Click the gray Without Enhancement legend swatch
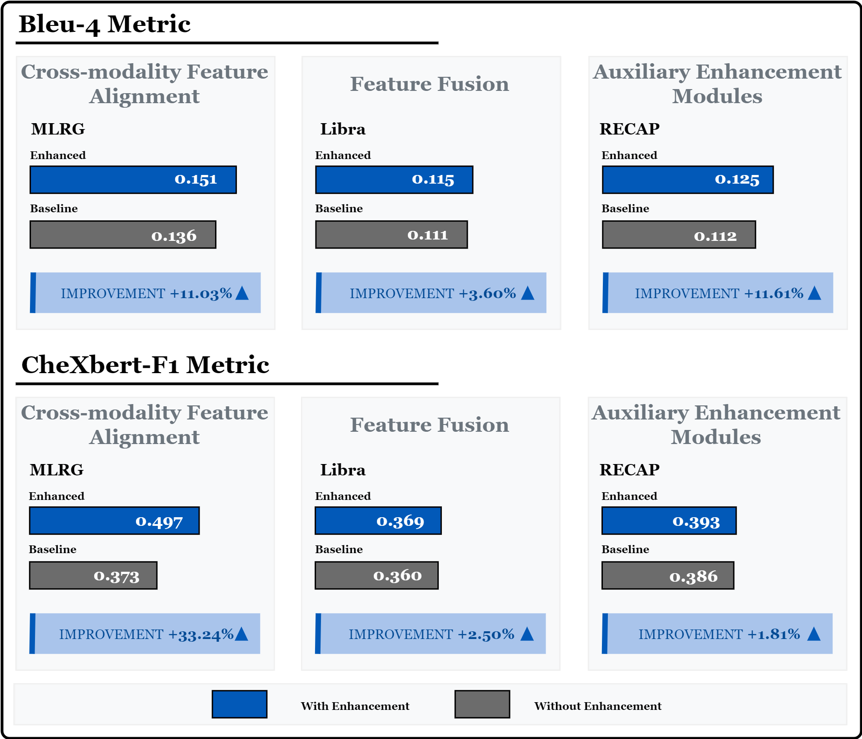Screen dimensions: 862x739 482,704
